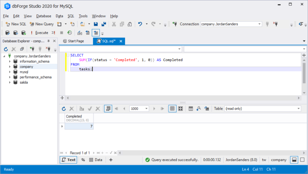
Task: Refresh the Database Explorer tree
Action: tap(6, 49)
